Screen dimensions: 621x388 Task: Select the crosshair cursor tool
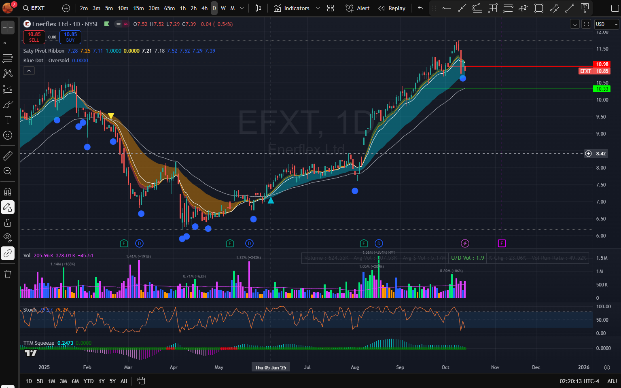tap(8, 28)
